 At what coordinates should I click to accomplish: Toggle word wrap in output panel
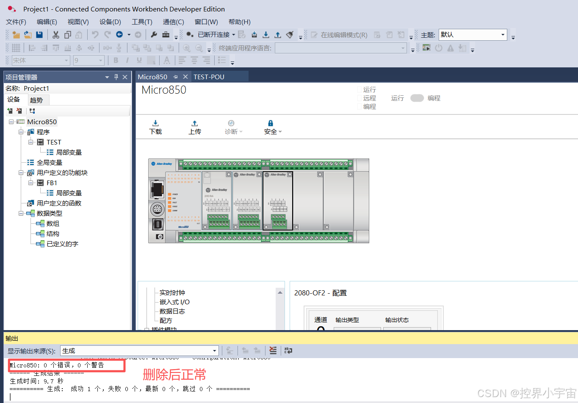pyautogui.click(x=288, y=350)
